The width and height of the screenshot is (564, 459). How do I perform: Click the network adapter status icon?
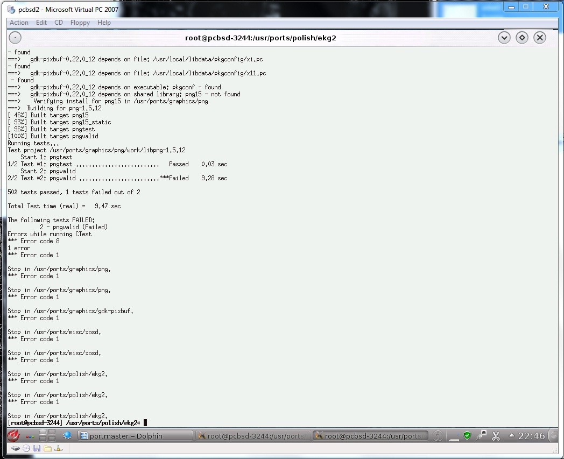(x=58, y=448)
